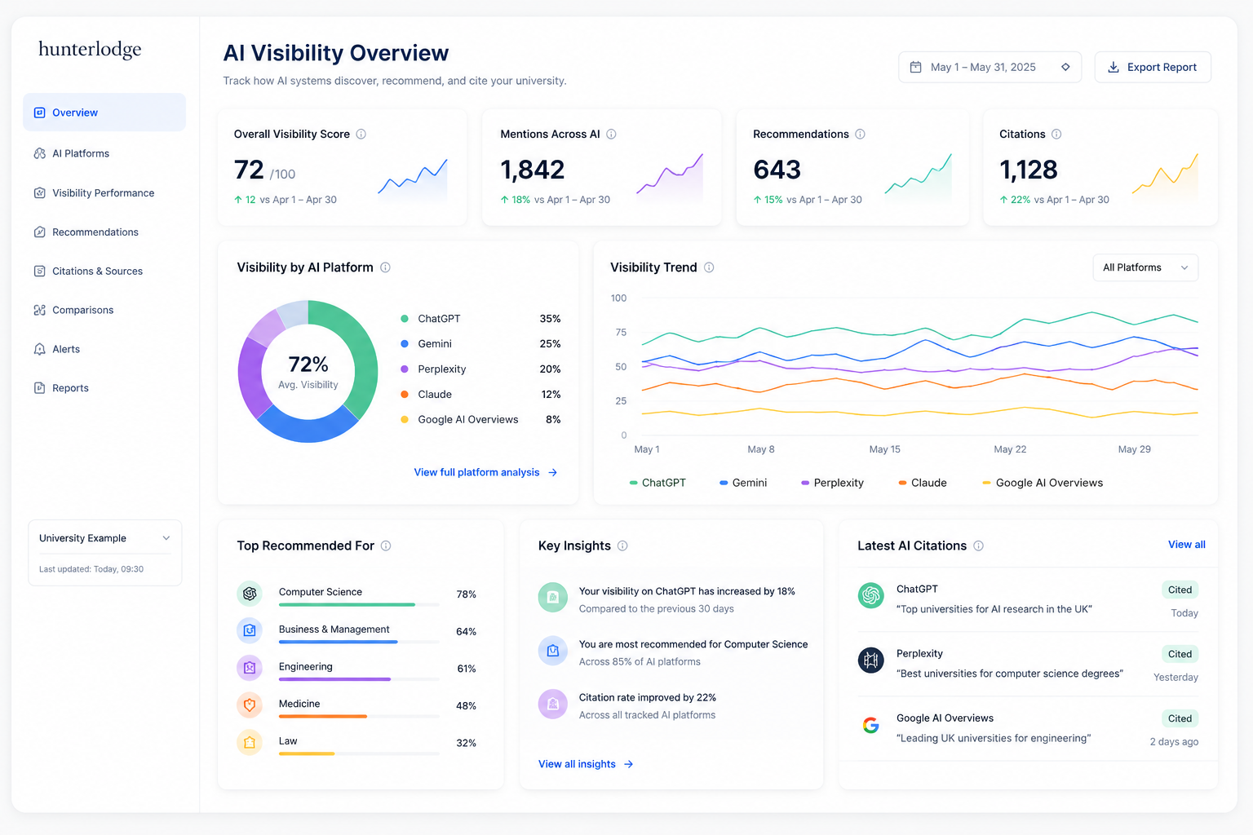Click the ChatGPT visibility insight icon
This screenshot has width=1253, height=835.
coord(553,598)
